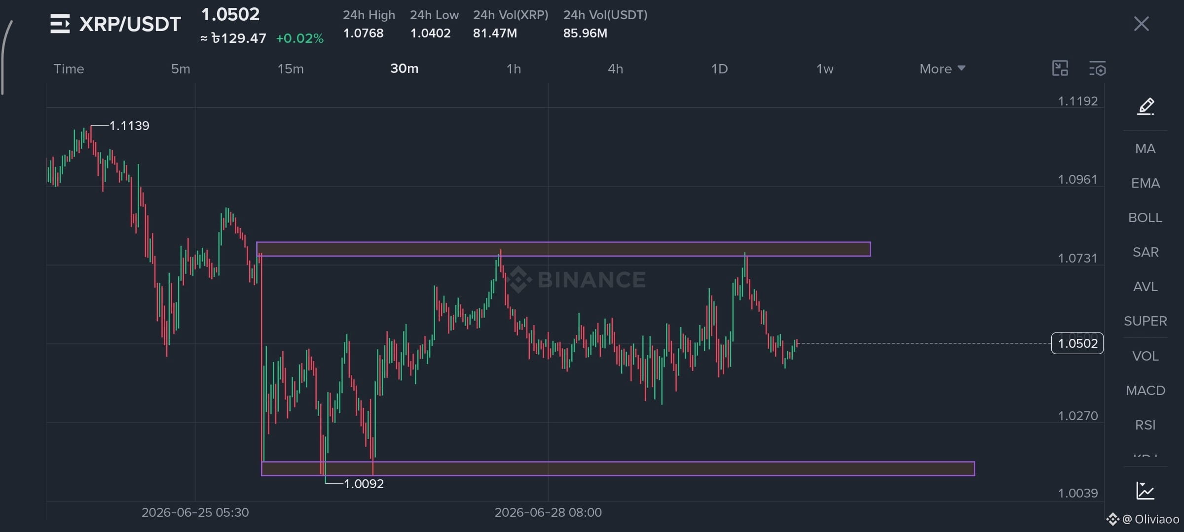1184x532 pixels.
Task: Click the 24h Vol(USDT) value 85.96M
Action: click(x=585, y=33)
